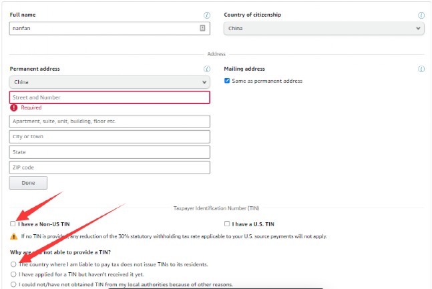Uncheck Same as permanent address
Image resolution: width=432 pixels, height=289 pixels.
click(x=228, y=81)
